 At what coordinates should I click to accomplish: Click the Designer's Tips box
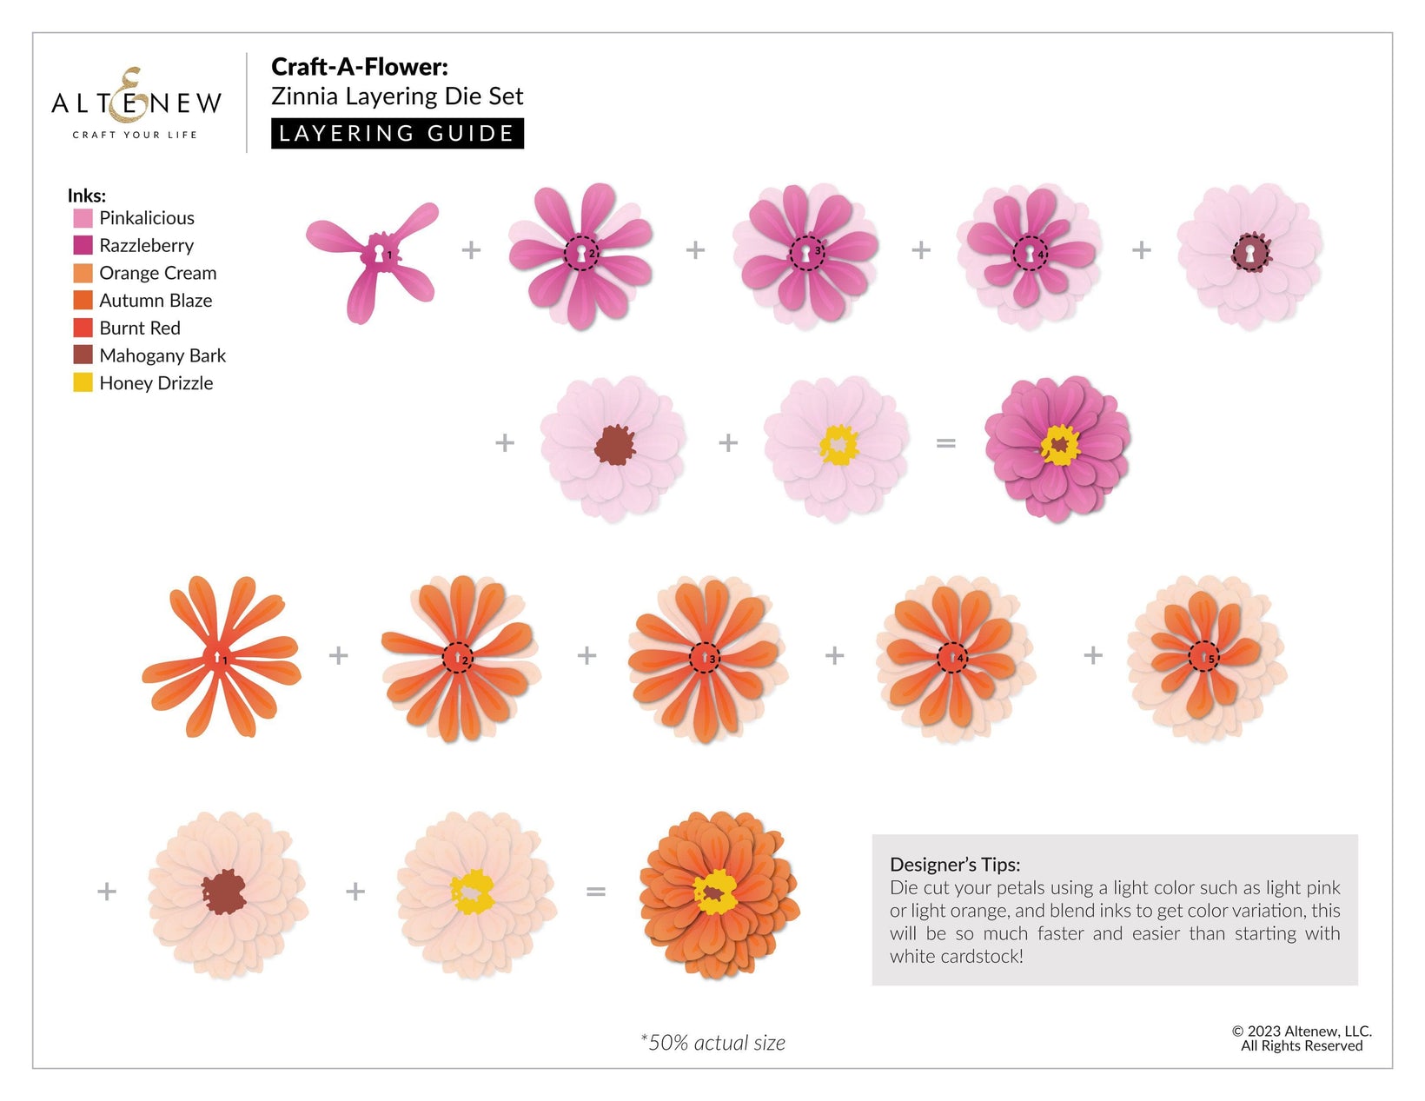pos(1114,910)
